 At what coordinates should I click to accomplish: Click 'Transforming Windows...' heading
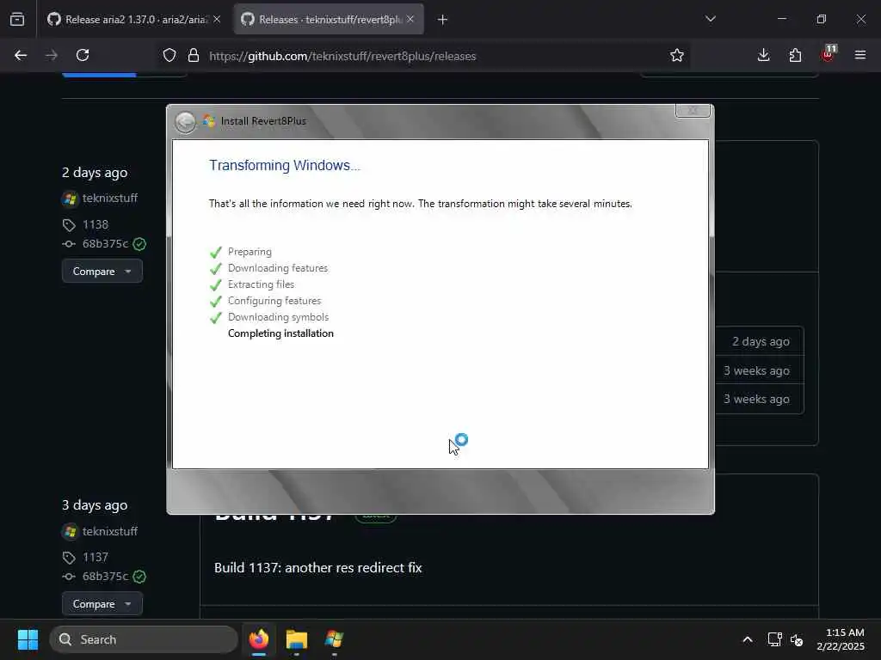285,166
